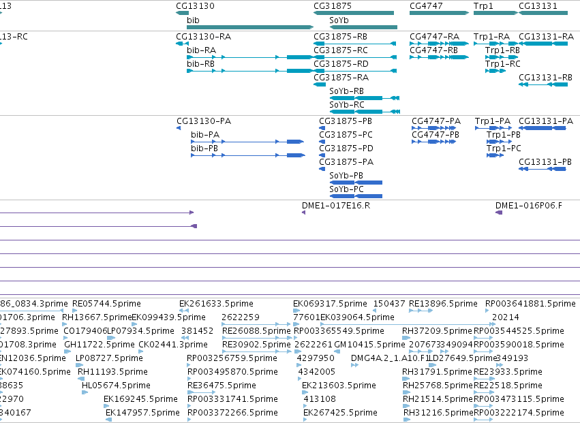This screenshot has width=580, height=423.
Task: Select transcript bib-RA
Action: coord(250,57)
